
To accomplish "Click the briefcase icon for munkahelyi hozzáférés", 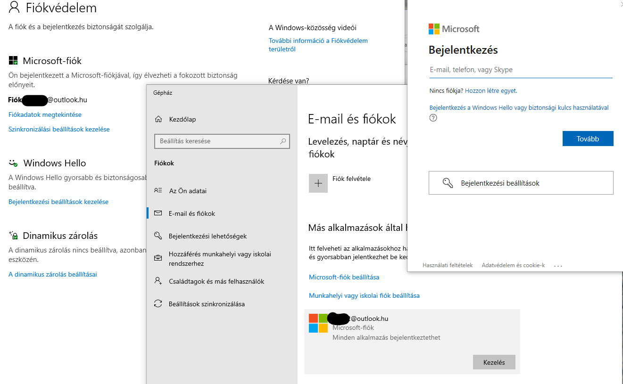I will coord(158,259).
